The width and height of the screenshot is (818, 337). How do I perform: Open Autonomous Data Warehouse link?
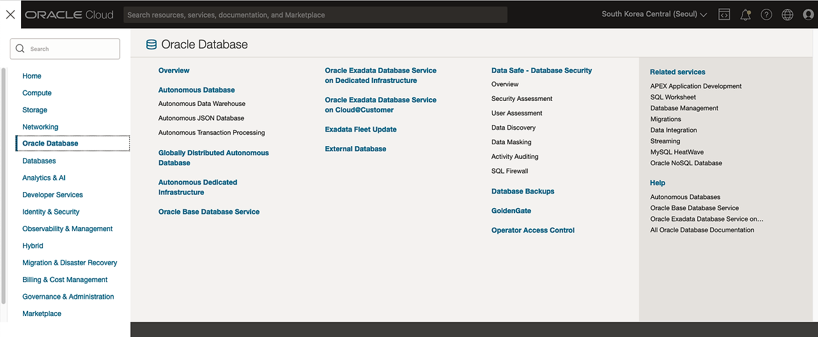[x=202, y=103]
